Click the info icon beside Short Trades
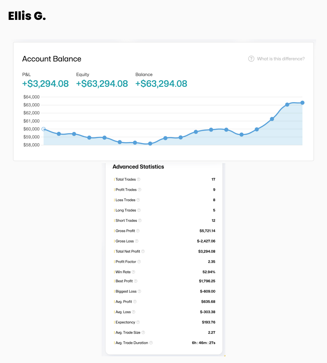This screenshot has height=363, width=327. 140,221
